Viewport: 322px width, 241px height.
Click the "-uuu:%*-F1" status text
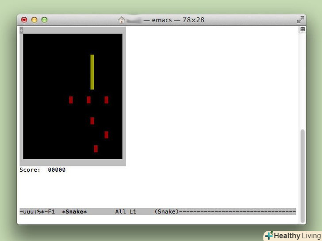tap(37, 211)
